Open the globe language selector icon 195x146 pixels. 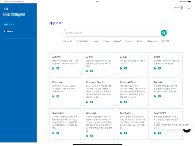tap(182, 8)
